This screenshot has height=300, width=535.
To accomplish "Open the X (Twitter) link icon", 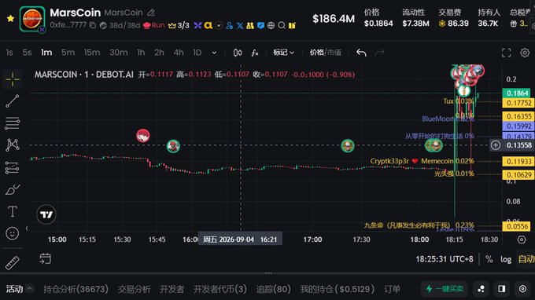I will coord(240,26).
